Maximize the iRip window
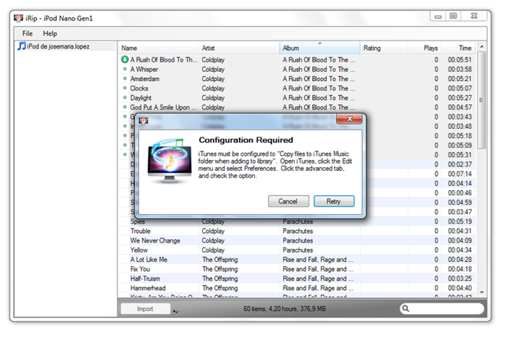Image resolution: width=507 pixels, height=343 pixels. point(453,16)
